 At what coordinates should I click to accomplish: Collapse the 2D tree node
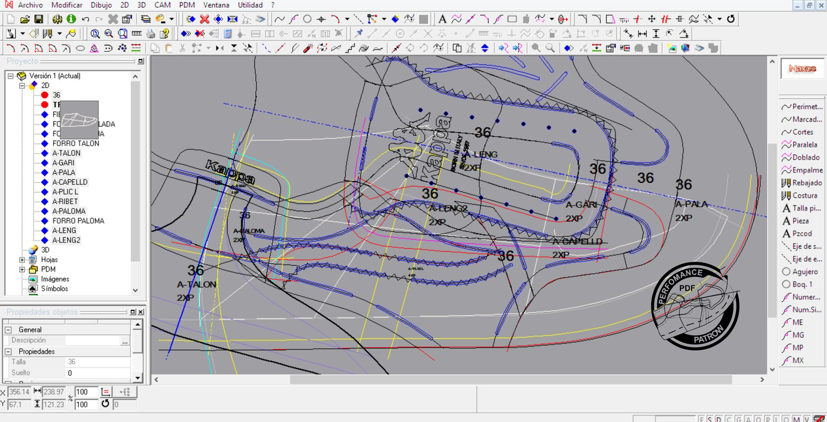click(x=22, y=85)
